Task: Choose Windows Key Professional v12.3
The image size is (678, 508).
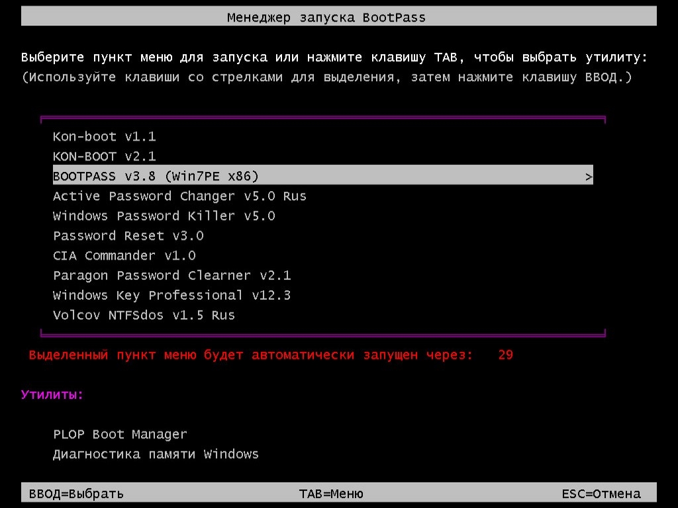Action: pyautogui.click(x=171, y=296)
